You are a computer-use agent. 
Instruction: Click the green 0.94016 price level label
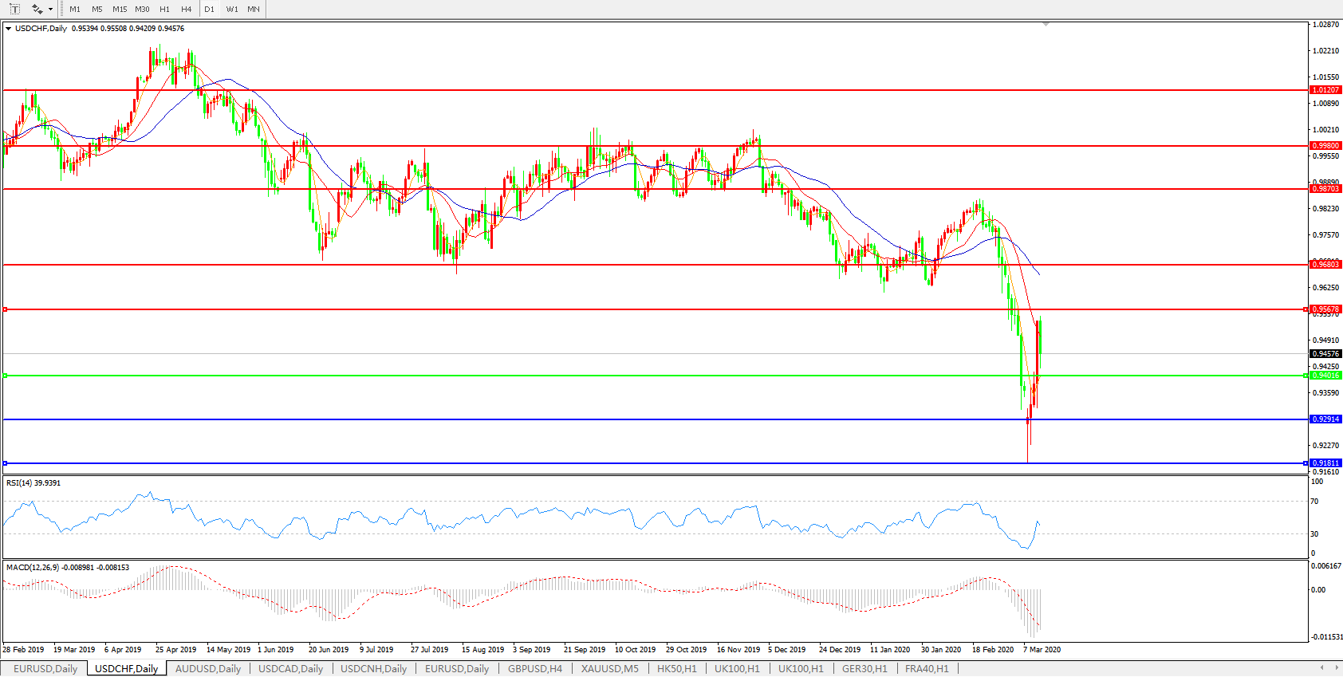click(1325, 376)
